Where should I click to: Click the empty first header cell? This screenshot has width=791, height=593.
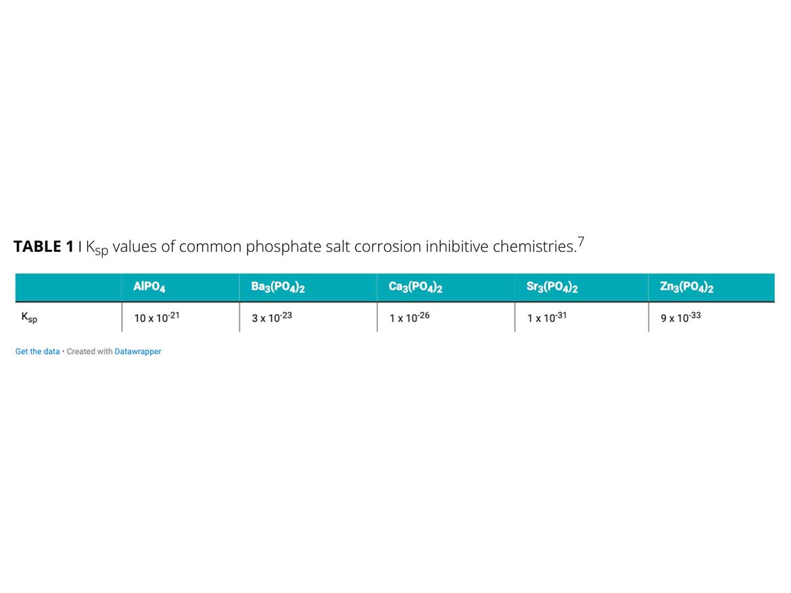68,287
